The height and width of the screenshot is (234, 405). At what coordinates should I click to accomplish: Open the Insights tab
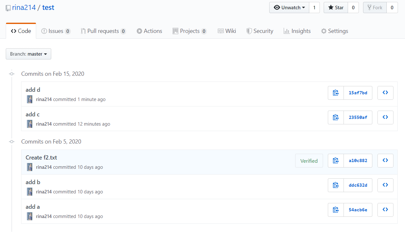[x=297, y=31]
